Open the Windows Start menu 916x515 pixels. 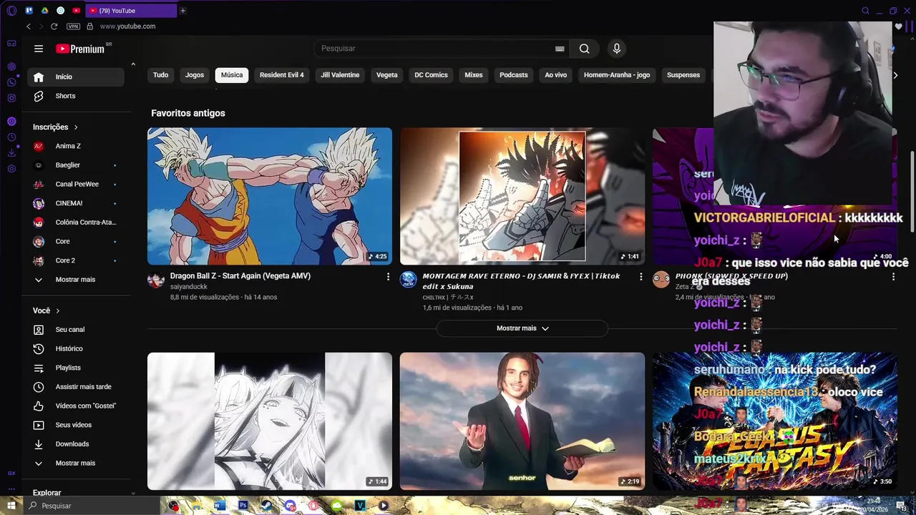(11, 506)
